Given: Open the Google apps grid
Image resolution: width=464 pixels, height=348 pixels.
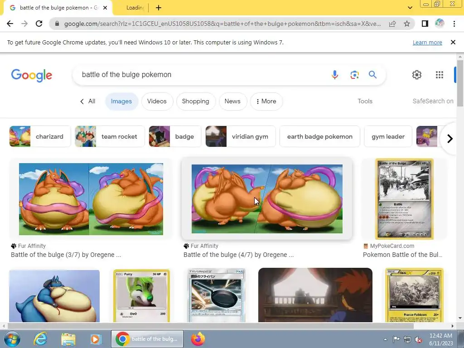Looking at the screenshot, I should point(440,75).
